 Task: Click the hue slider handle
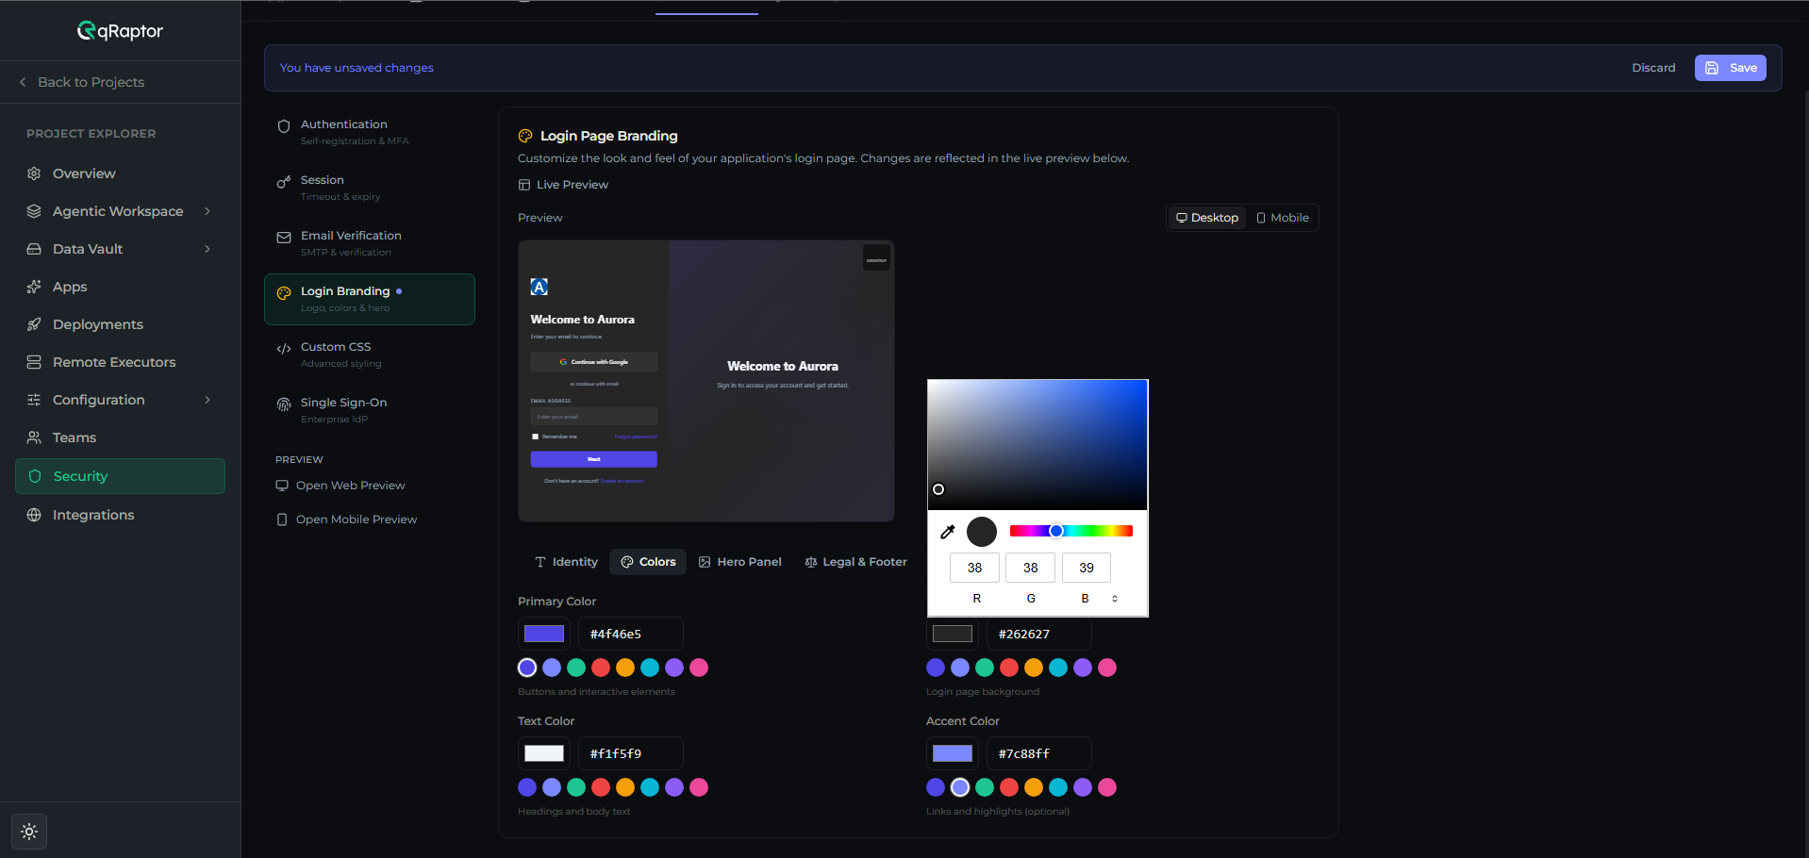(1056, 531)
